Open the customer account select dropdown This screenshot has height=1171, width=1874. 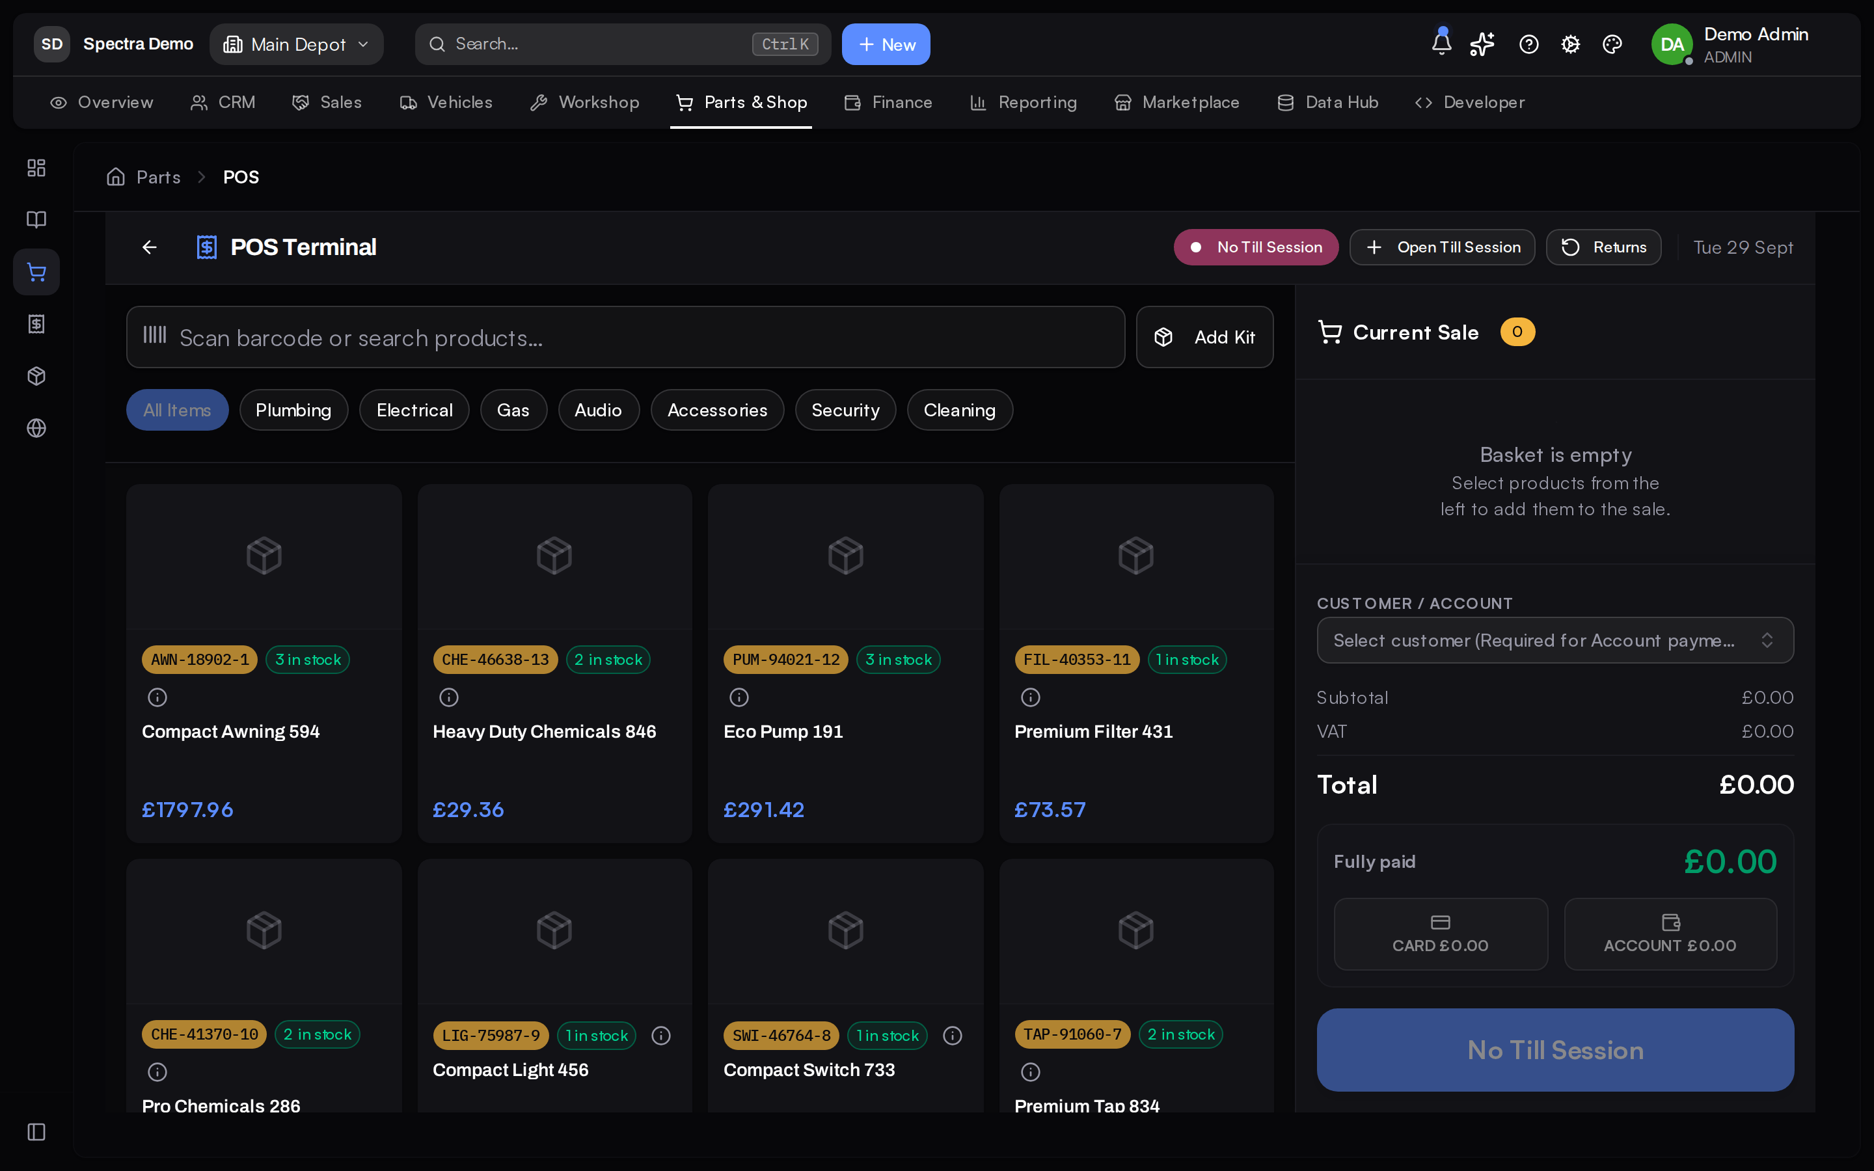(x=1555, y=641)
